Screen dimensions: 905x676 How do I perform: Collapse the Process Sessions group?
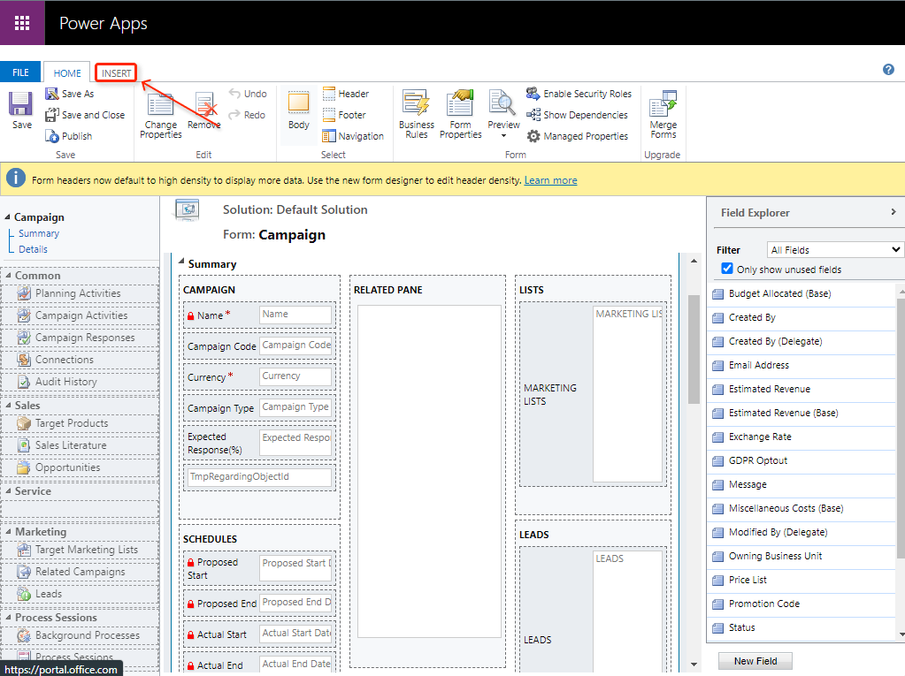[8, 617]
